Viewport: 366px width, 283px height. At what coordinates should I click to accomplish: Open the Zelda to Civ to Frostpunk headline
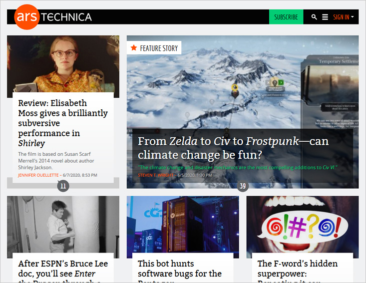coord(233,148)
